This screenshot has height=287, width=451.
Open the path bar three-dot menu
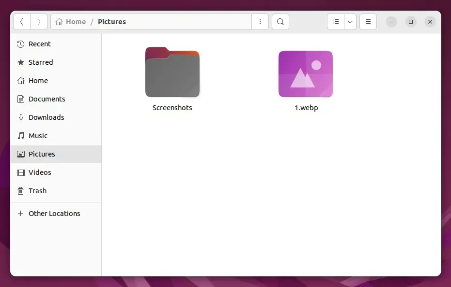click(260, 22)
